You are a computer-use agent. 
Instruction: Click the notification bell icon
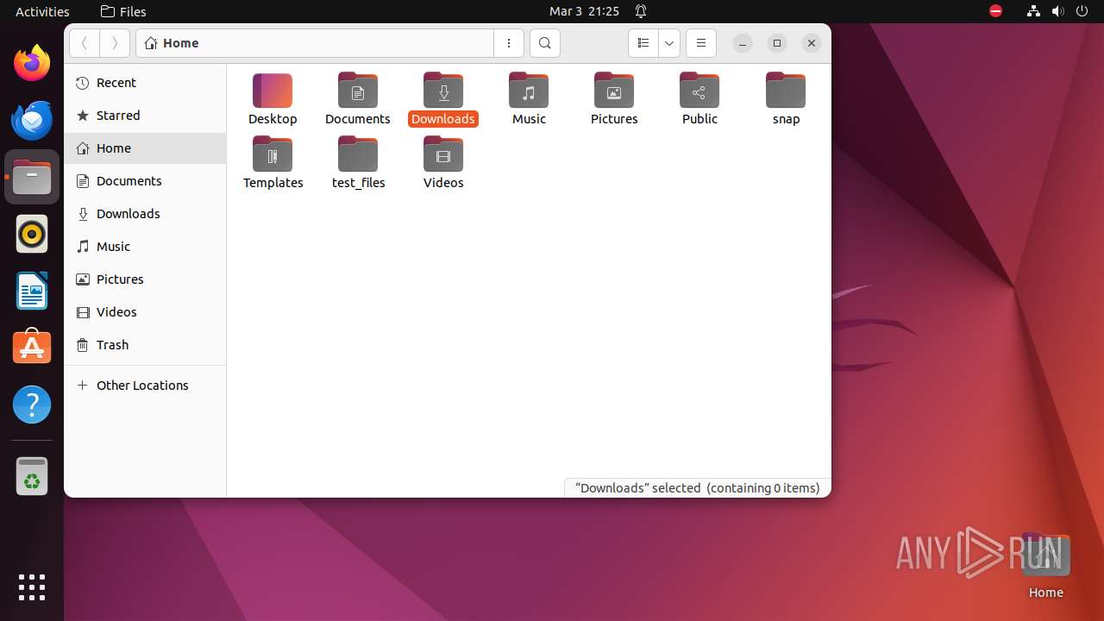tap(641, 11)
